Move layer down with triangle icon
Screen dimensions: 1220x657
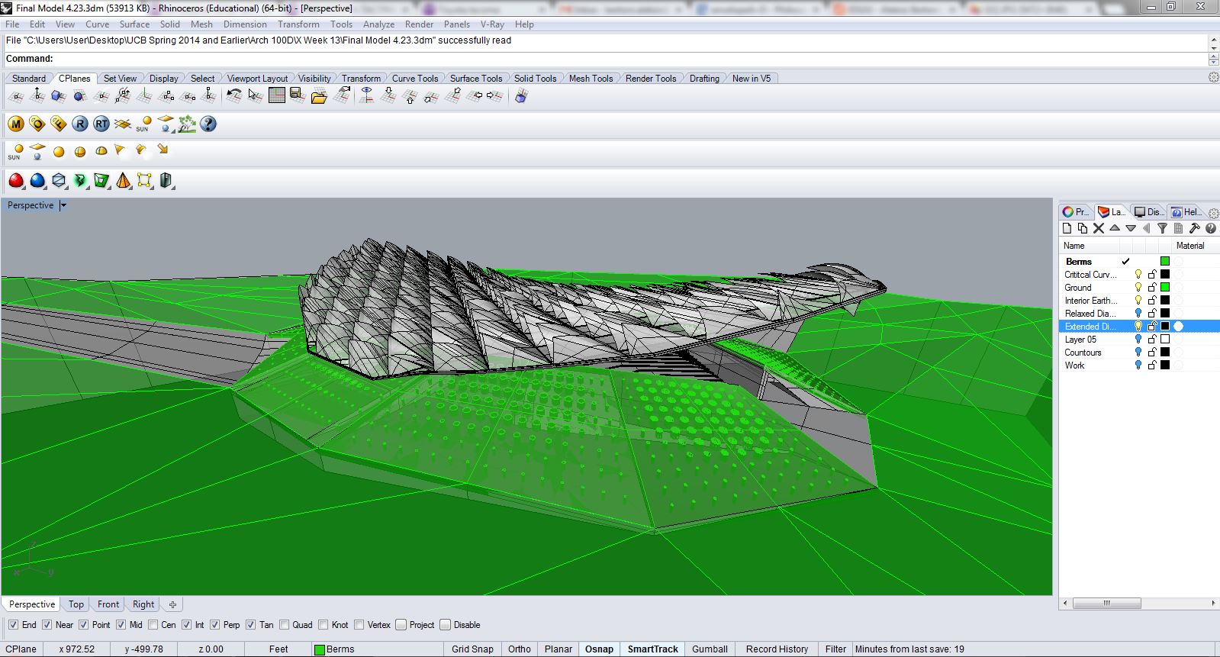pos(1131,228)
